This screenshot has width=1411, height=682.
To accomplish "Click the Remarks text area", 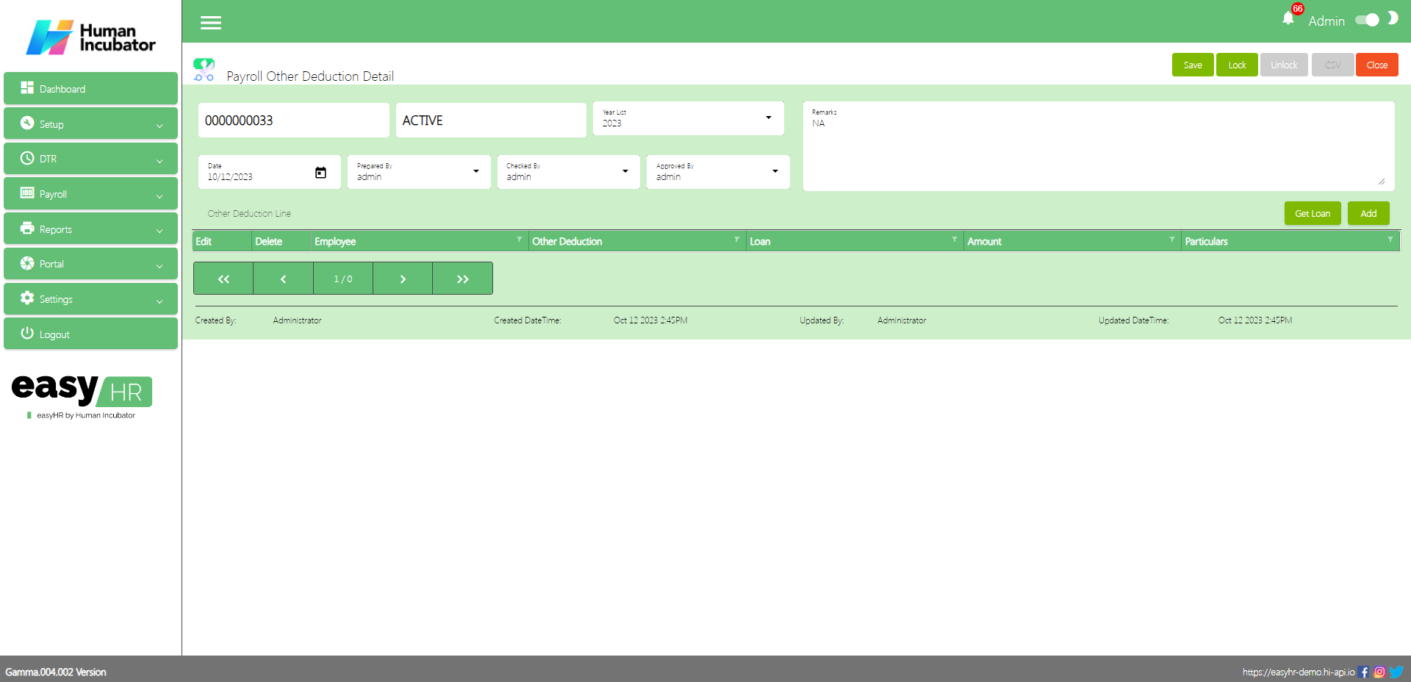I will coord(1099,146).
